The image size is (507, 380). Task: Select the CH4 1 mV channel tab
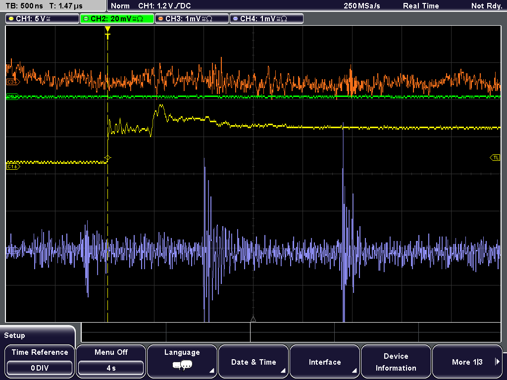(266, 19)
